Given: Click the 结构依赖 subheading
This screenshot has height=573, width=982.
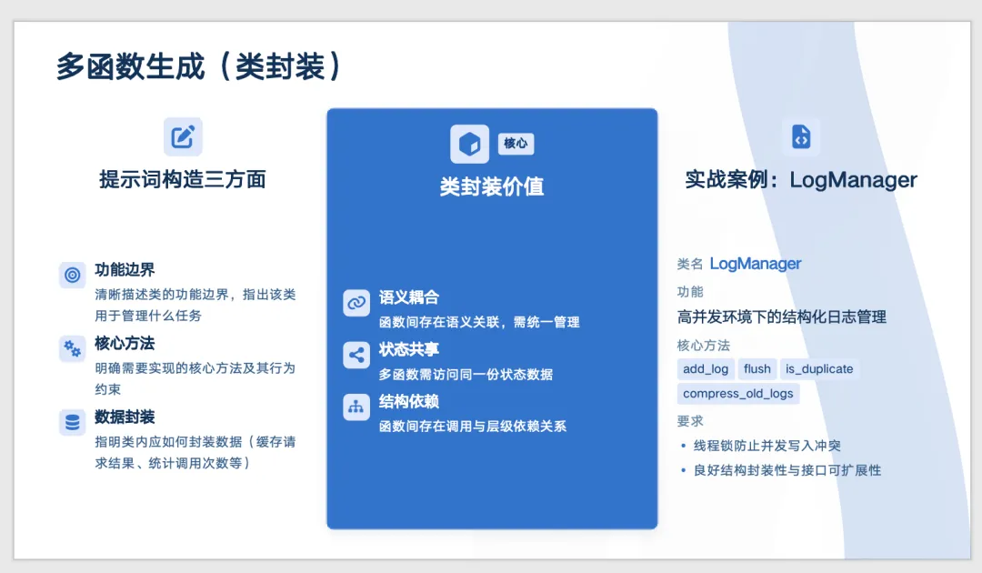Looking at the screenshot, I should (409, 401).
